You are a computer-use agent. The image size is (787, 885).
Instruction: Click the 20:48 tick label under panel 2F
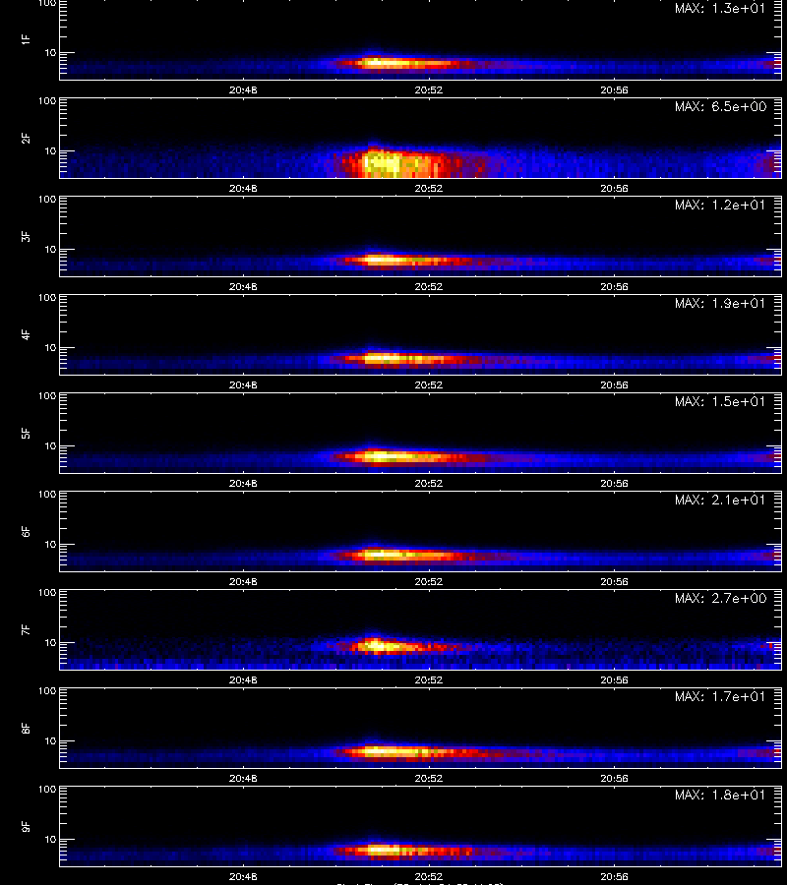[243, 188]
